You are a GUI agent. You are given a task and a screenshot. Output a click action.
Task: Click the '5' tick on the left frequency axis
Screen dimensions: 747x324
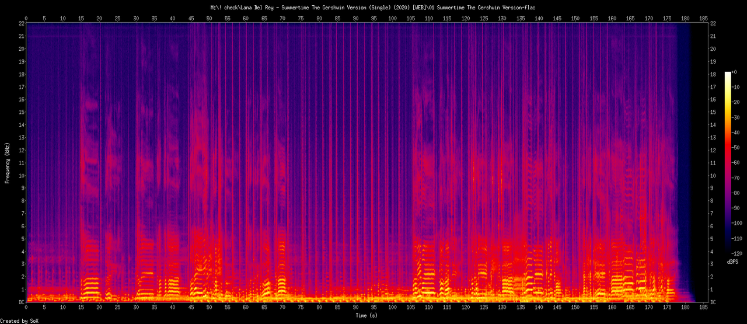(22, 239)
